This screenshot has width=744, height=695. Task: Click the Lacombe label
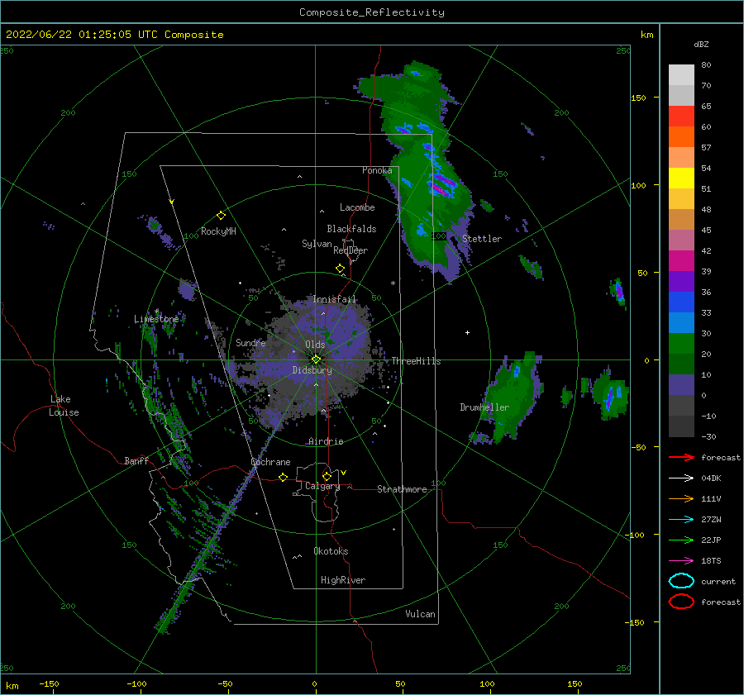pyautogui.click(x=357, y=207)
